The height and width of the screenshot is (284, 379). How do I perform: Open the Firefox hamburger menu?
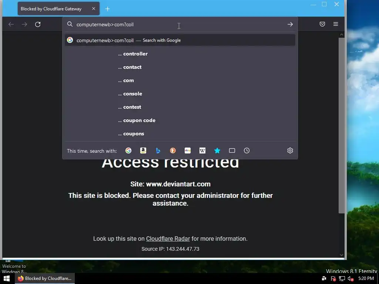[x=335, y=24]
